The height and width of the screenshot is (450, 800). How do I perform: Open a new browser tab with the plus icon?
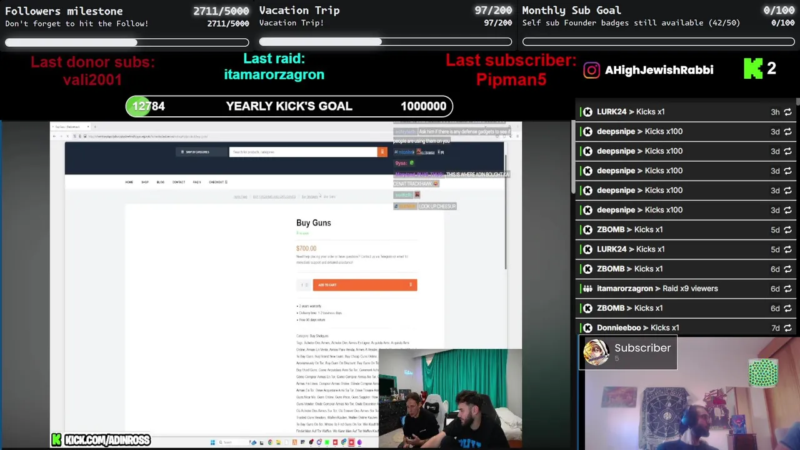pyautogui.click(x=95, y=127)
